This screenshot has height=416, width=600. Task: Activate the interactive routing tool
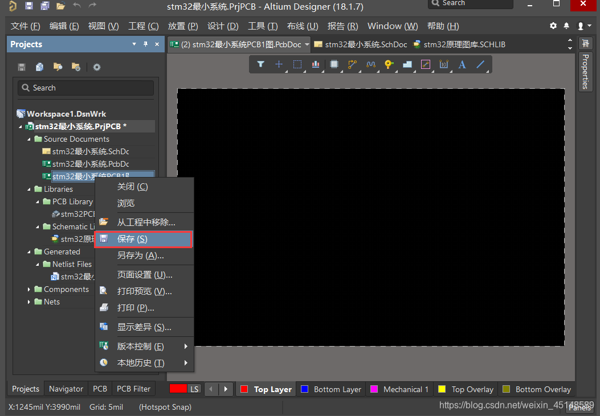tap(352, 65)
